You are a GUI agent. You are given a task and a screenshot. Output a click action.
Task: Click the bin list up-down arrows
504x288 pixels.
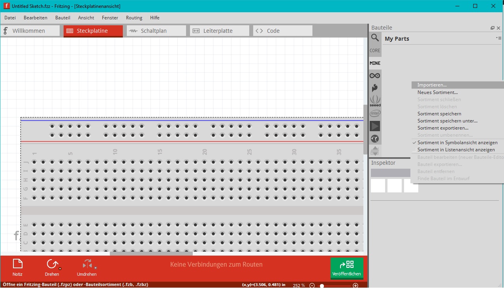(375, 151)
